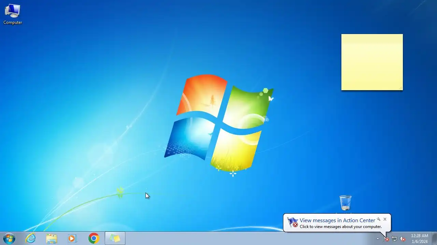437x245 pixels.
Task: Open the clock showing 12:28 AM
Action: pos(419,238)
